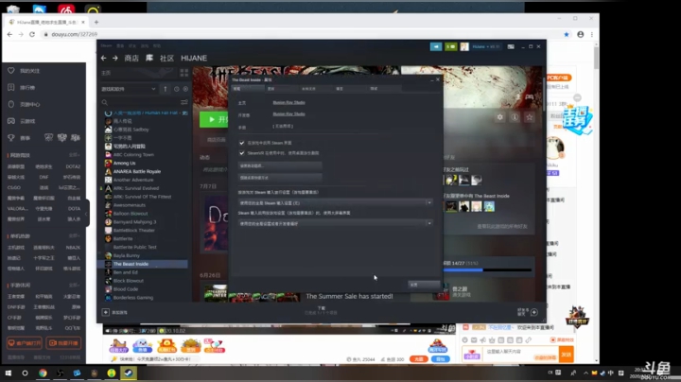Open Chrome profile account icon
The height and width of the screenshot is (382, 681).
(580, 34)
